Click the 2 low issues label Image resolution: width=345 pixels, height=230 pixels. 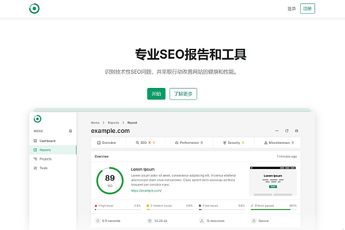pyautogui.click(x=210, y=206)
